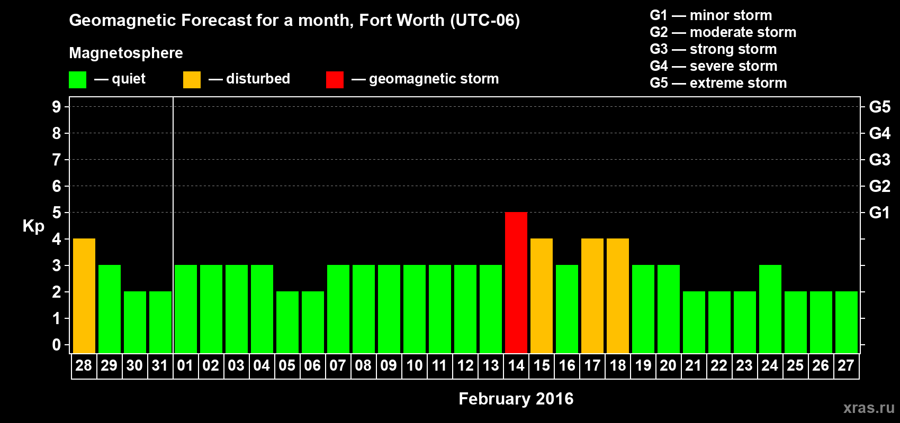Click the 'Kp' axis label
This screenshot has width=900, height=423.
pos(33,227)
